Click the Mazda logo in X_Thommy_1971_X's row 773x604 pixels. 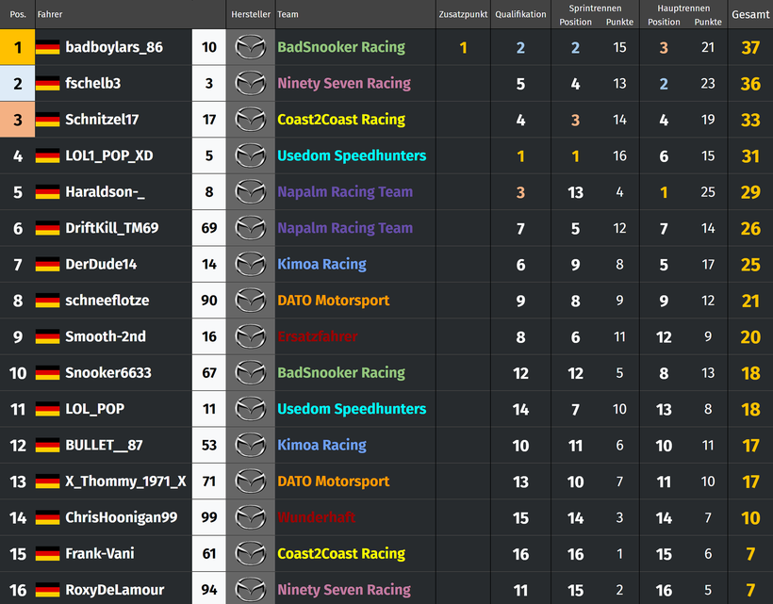[x=251, y=482]
